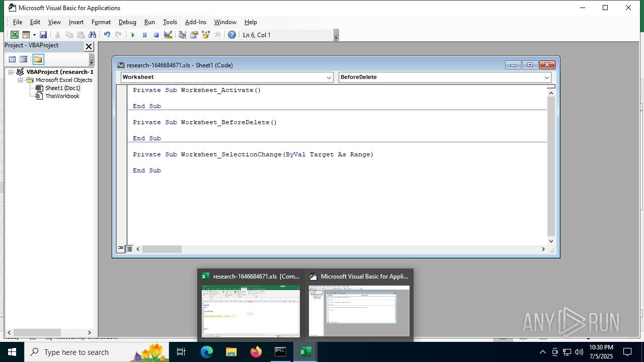The image size is (644, 362).
Task: Click toolbar options overflow arrow
Action: click(336, 35)
